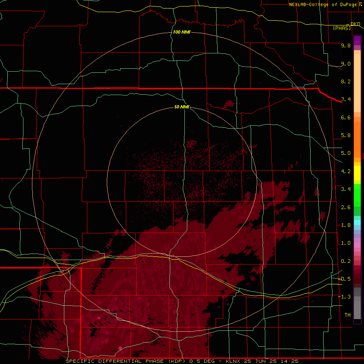Click the -0.5 value on the color scale
This screenshot has width=364, height=364.
[345, 279]
